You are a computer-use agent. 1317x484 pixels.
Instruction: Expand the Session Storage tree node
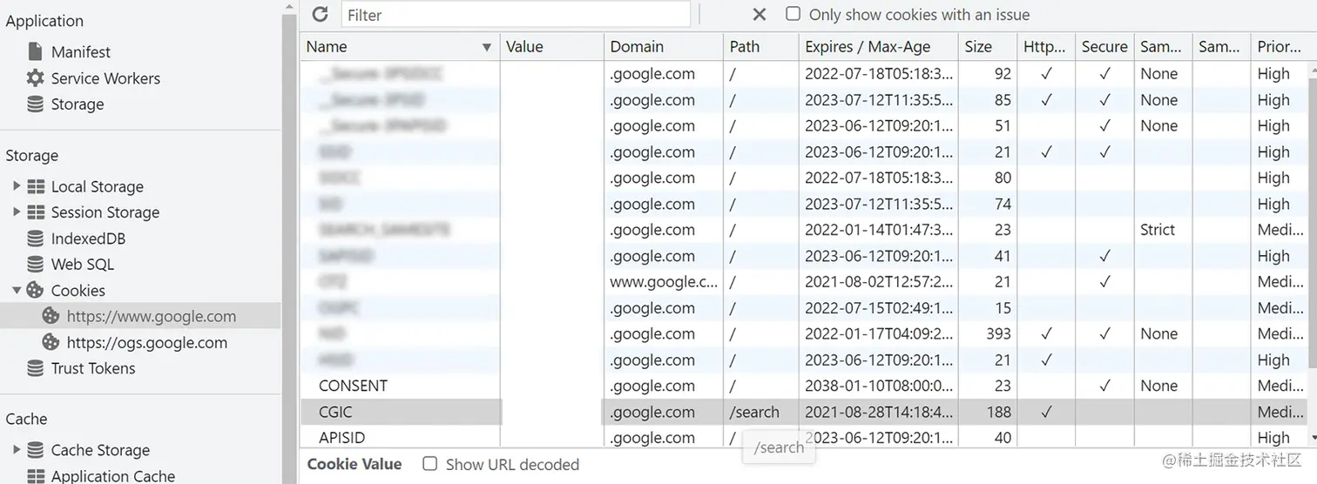pos(17,212)
